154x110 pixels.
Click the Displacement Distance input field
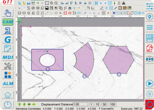coord(80,104)
